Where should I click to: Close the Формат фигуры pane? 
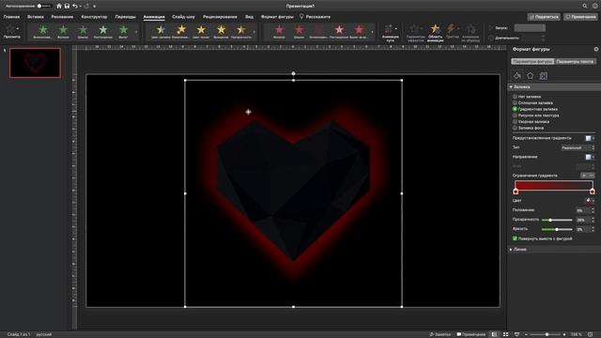pos(596,49)
